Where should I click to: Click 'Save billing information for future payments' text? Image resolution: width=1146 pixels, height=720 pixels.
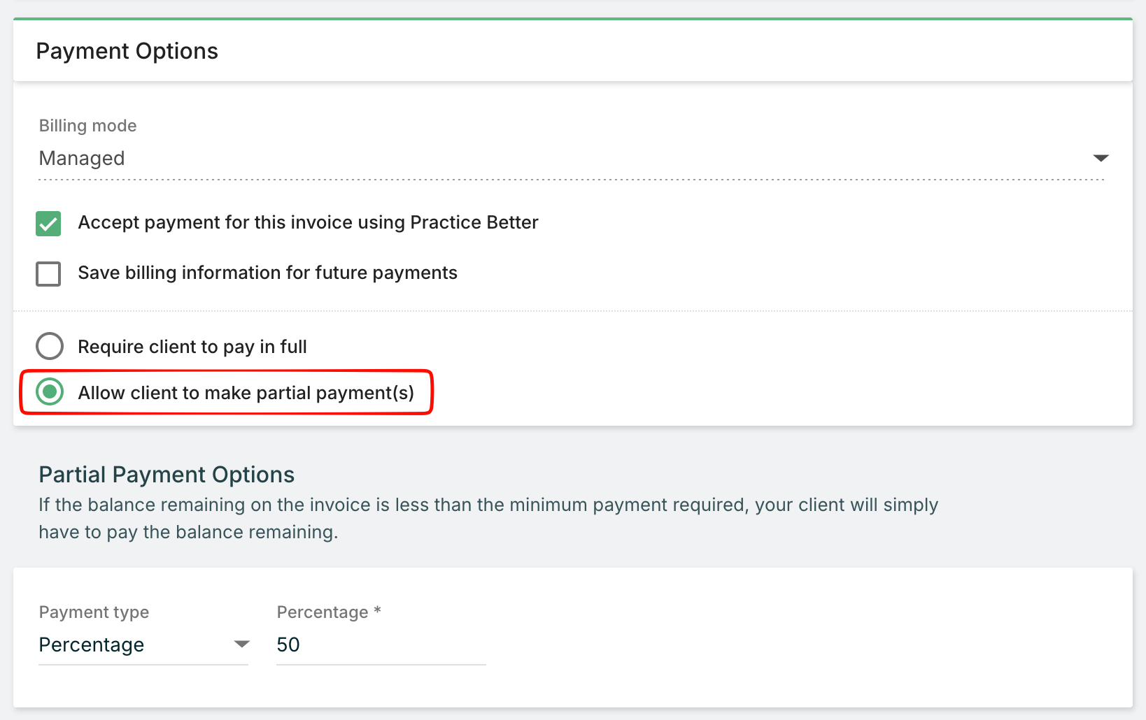pyautogui.click(x=267, y=273)
